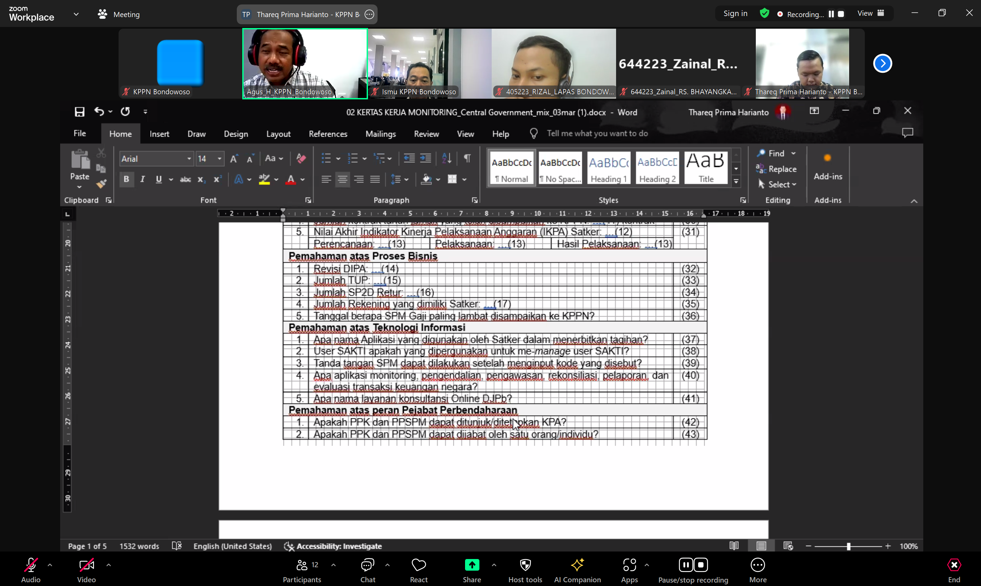Expand the font size dropdown showing 14
The image size is (981, 586).
[219, 159]
